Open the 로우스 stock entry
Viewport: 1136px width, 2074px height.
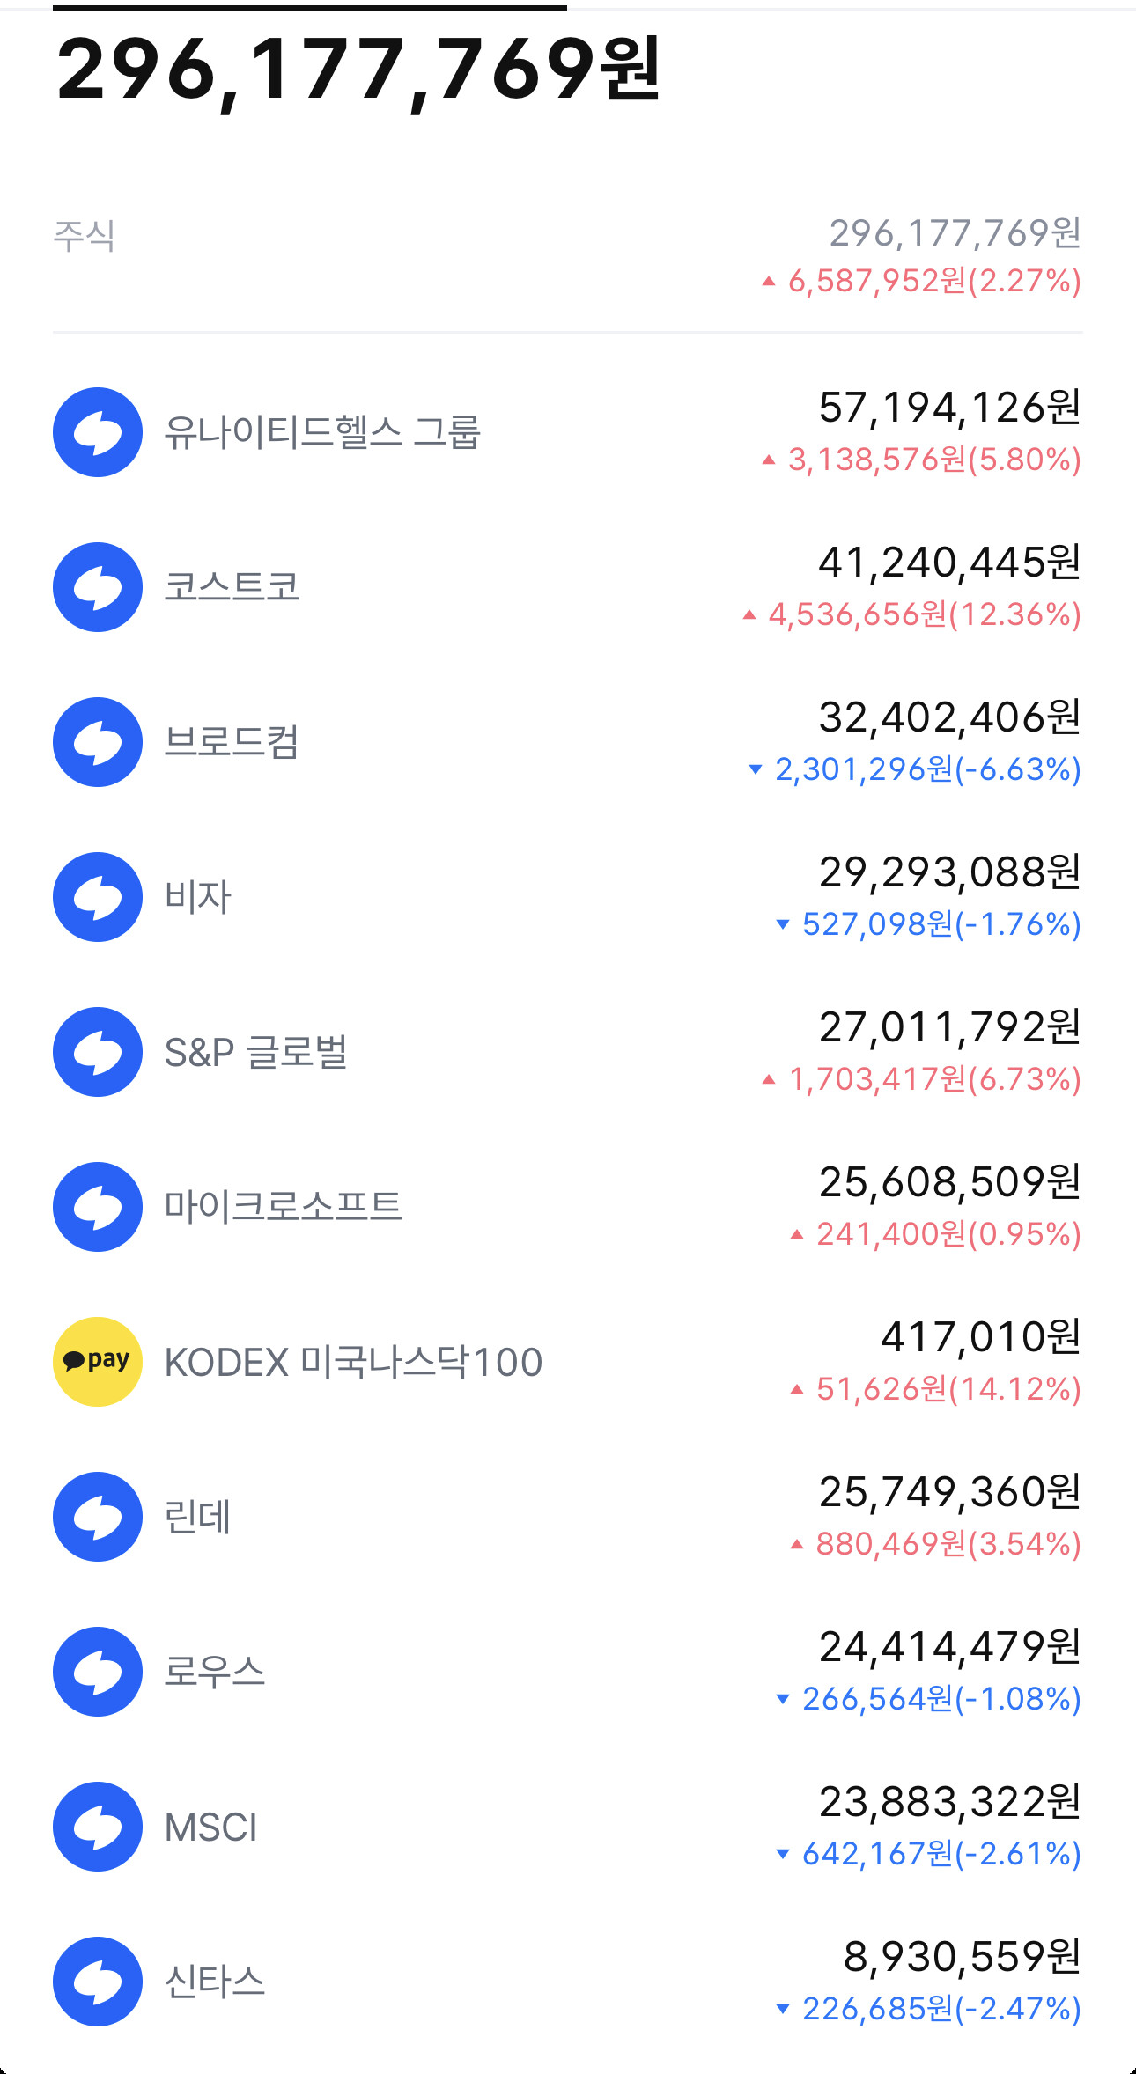[568, 1672]
